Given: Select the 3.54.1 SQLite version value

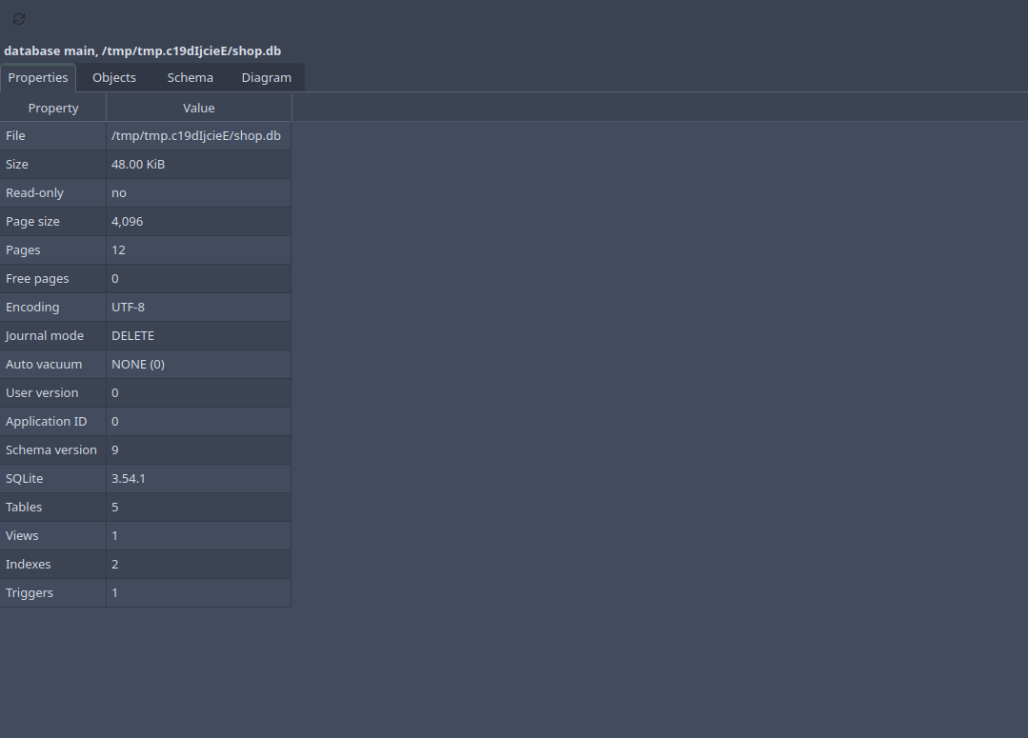Looking at the screenshot, I should 199,478.
